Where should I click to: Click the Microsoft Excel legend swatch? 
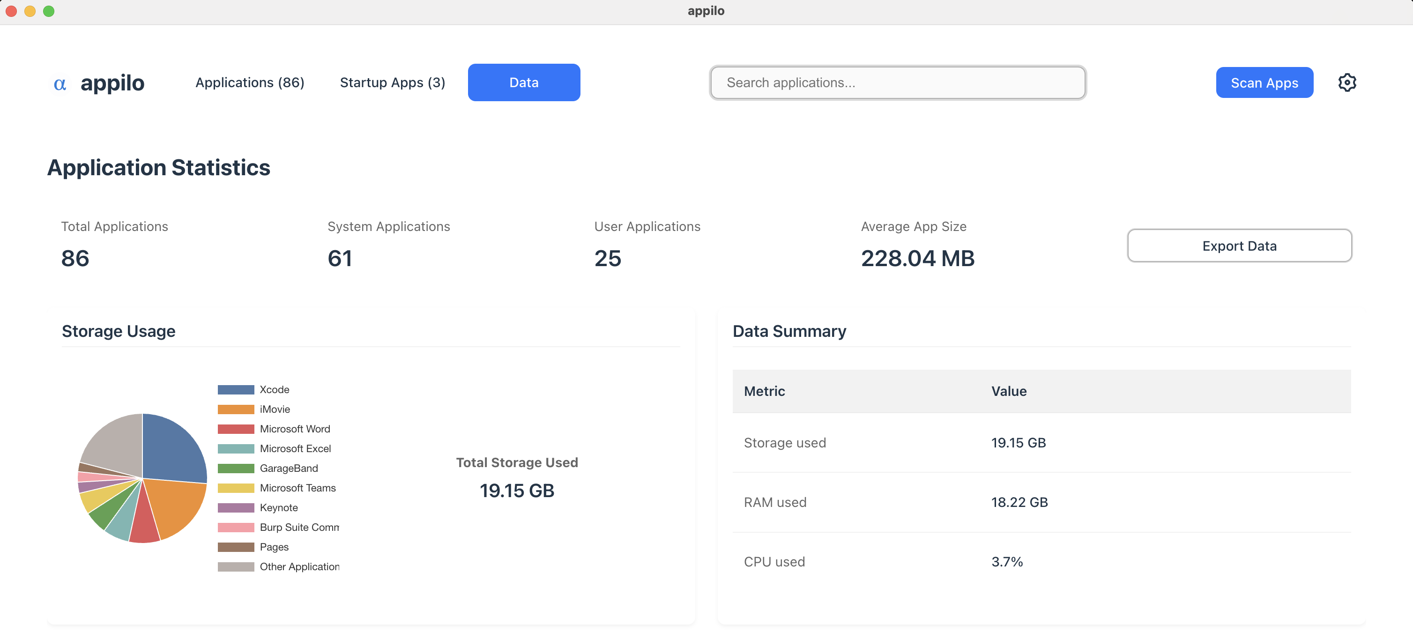click(x=236, y=449)
